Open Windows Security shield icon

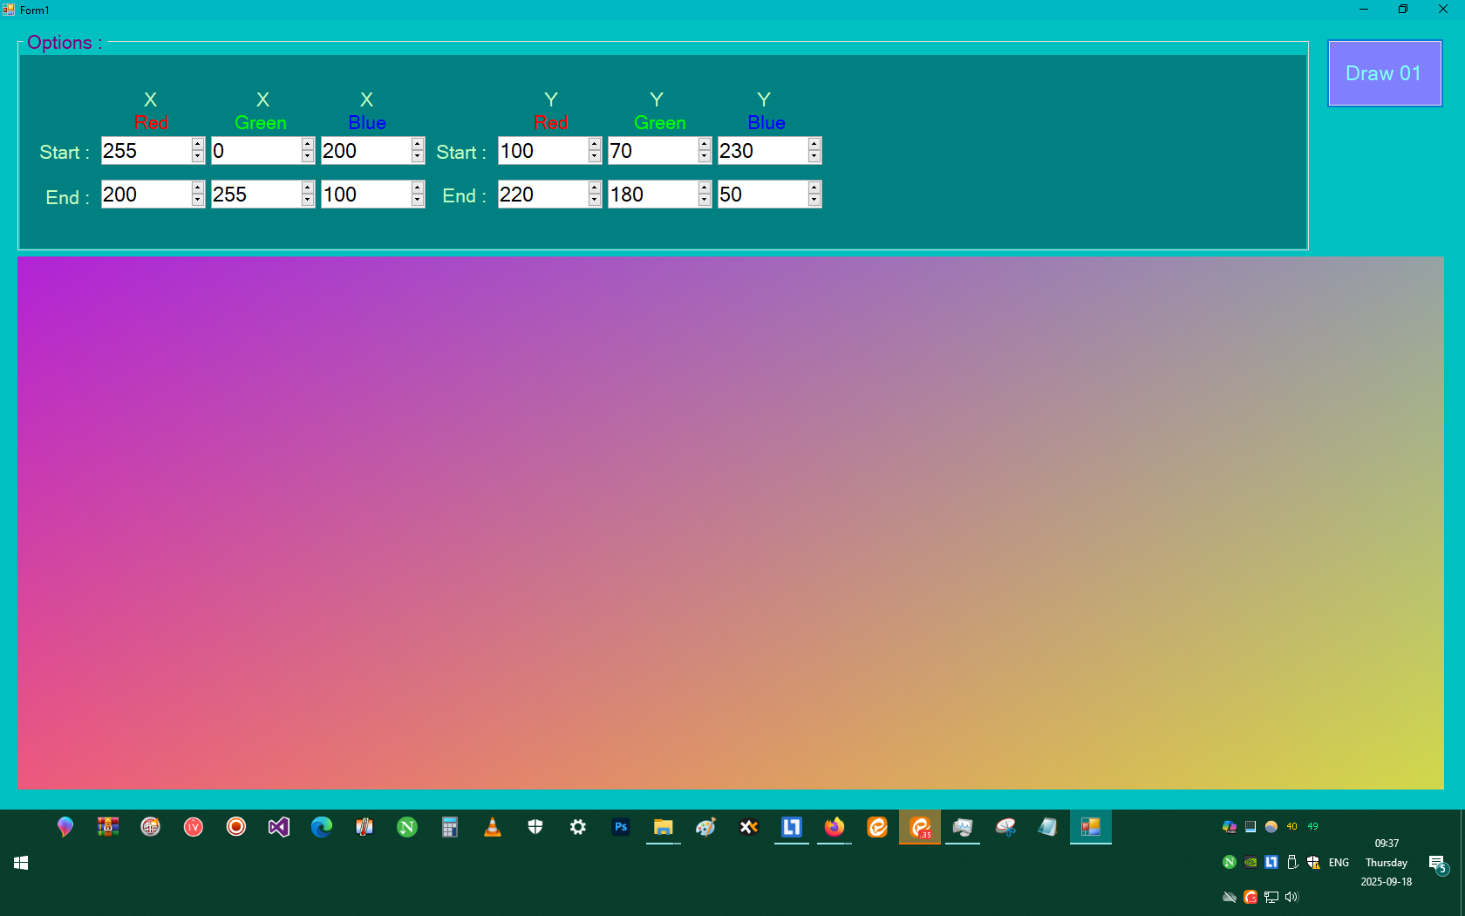pos(535,827)
